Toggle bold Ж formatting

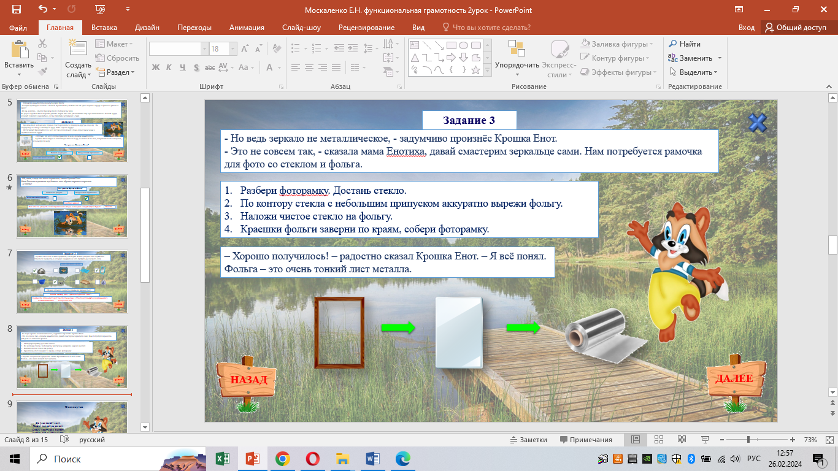click(x=156, y=67)
